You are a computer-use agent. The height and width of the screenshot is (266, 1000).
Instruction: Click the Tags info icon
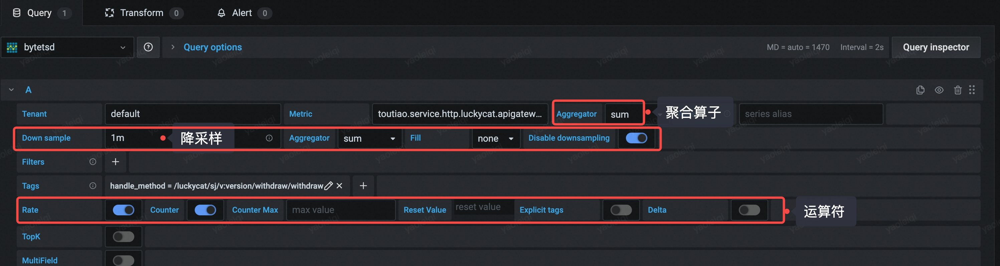pyautogui.click(x=93, y=186)
